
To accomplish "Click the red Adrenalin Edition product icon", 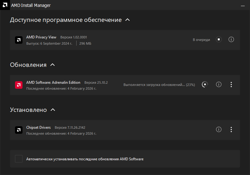I will point(19,85).
